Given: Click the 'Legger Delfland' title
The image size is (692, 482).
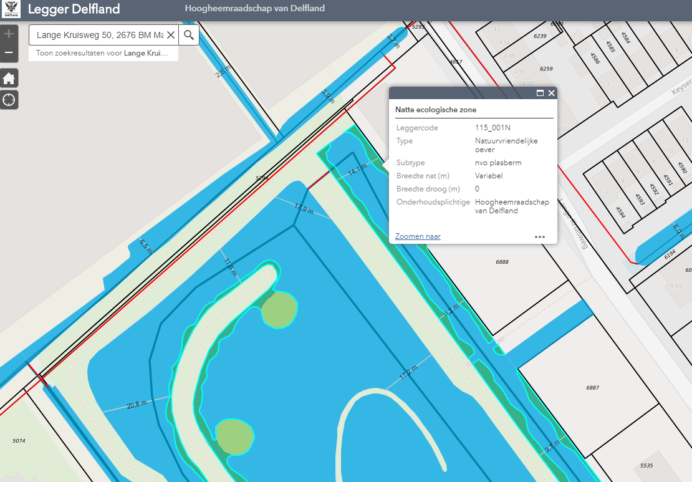Looking at the screenshot, I should coord(74,9).
